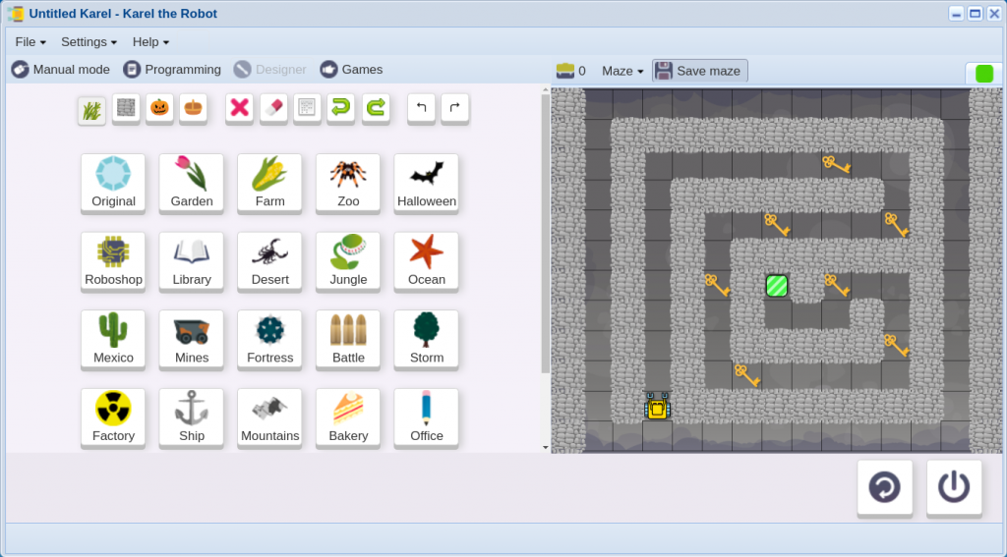This screenshot has width=1007, height=557.
Task: Choose the Mines cart theme
Action: coord(192,340)
